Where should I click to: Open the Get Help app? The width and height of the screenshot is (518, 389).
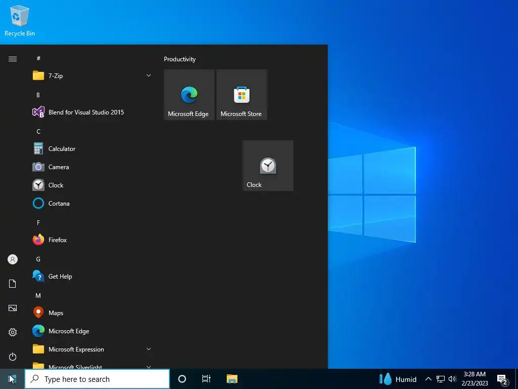pos(93,276)
